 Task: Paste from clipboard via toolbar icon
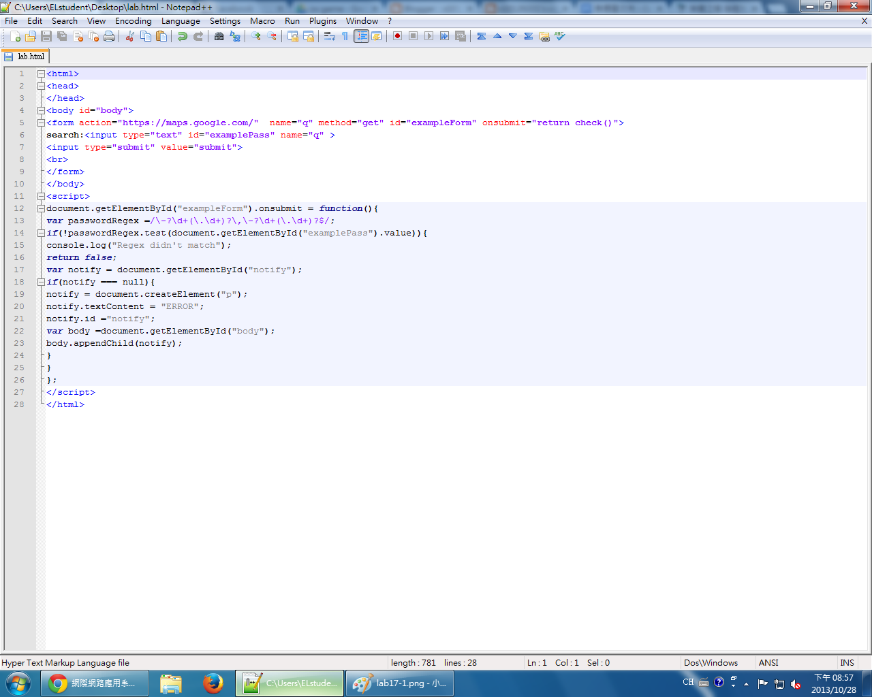pos(161,36)
